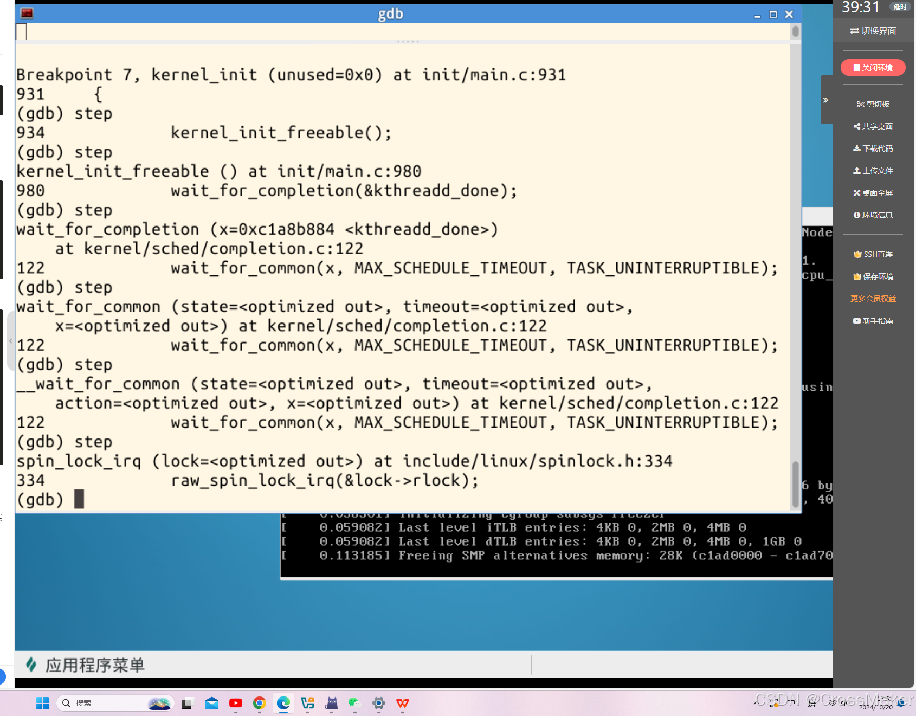Click the top gdb pane scrollbar
The height and width of the screenshot is (716, 916).
point(795,31)
